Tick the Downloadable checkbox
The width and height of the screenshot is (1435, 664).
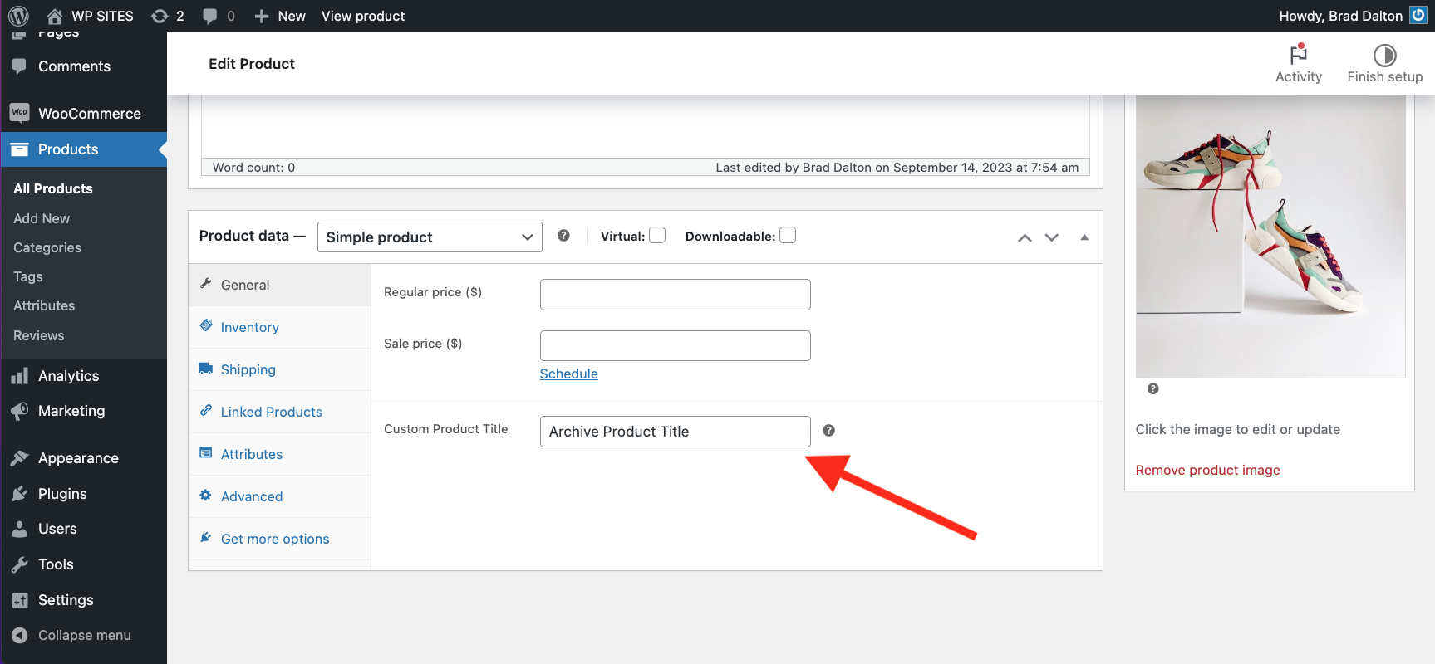point(788,236)
